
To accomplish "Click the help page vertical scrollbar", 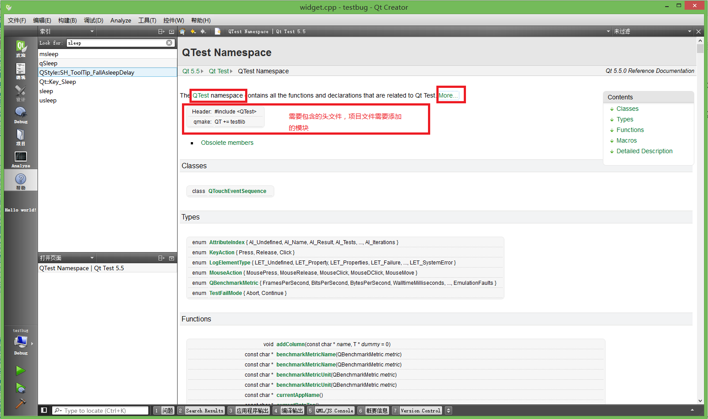I will [x=700, y=221].
